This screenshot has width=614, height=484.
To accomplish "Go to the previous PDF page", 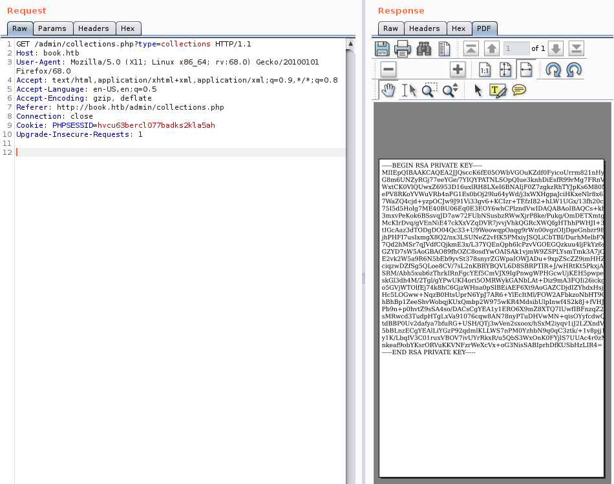I will (491, 48).
